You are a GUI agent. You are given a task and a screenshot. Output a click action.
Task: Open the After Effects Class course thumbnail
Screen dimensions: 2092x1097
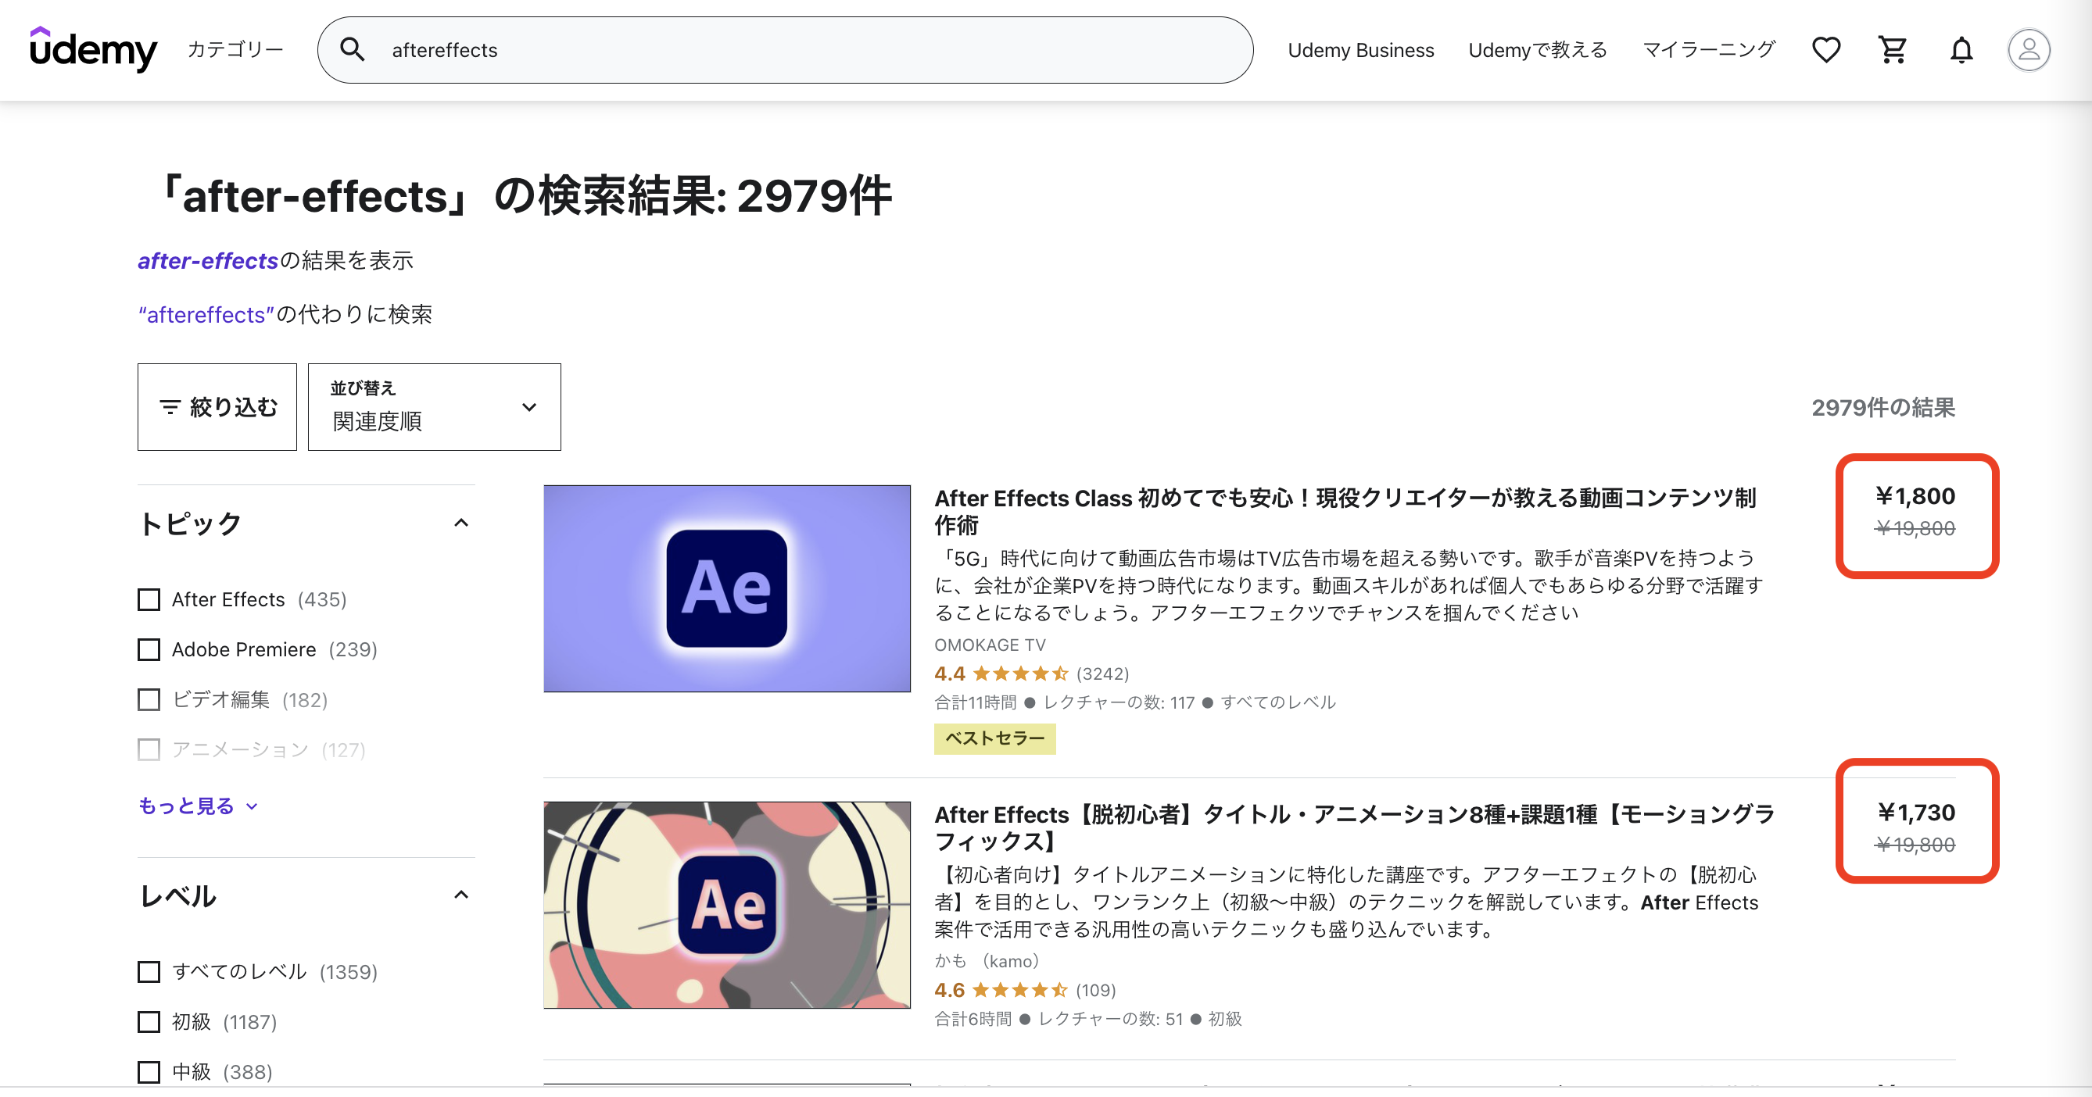[727, 588]
